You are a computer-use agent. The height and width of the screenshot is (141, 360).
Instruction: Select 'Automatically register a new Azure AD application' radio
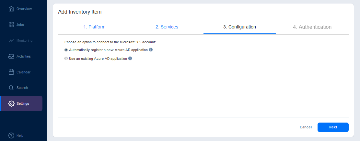click(66, 50)
